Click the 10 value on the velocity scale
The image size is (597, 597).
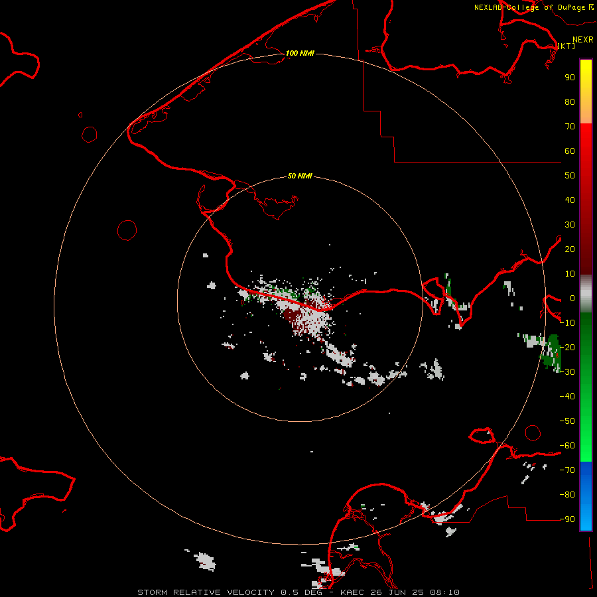(570, 274)
